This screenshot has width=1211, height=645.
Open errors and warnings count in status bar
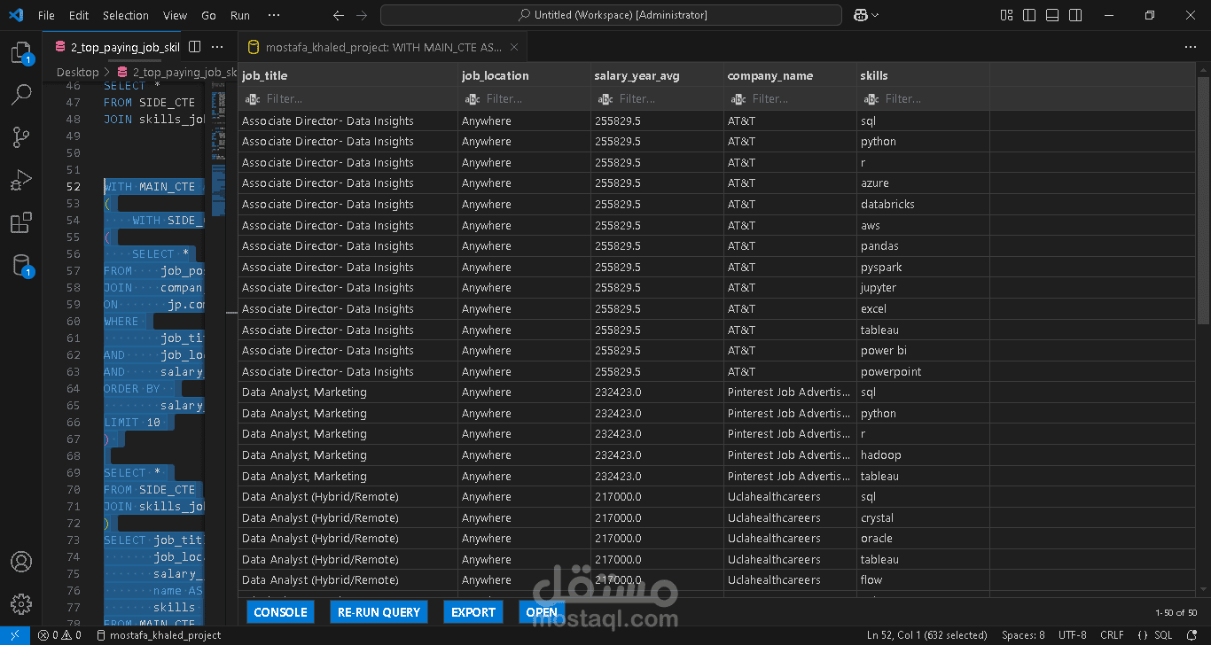(59, 635)
